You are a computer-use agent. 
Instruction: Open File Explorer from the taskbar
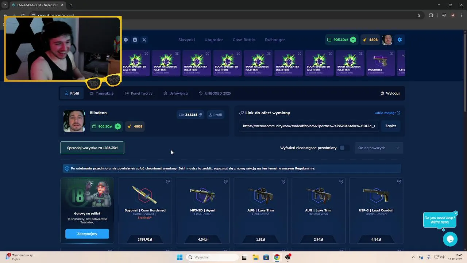pos(255,257)
